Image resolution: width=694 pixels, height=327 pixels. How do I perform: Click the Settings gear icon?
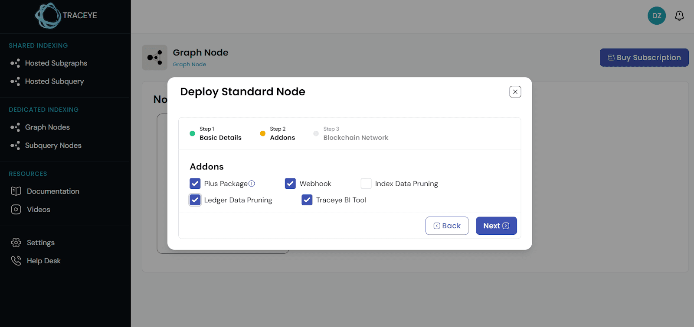[16, 243]
